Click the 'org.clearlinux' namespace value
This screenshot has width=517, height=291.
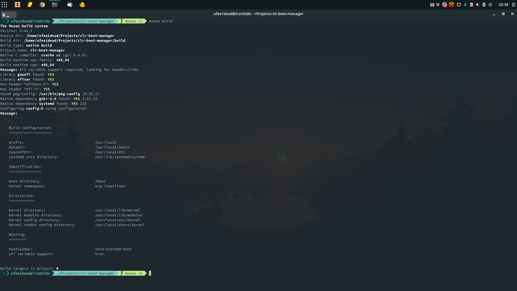pyautogui.click(x=110, y=186)
